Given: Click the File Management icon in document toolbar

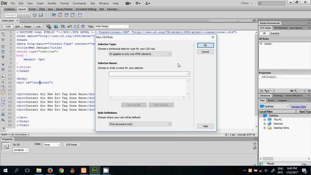Looking at the screenshot, I should (63, 26).
